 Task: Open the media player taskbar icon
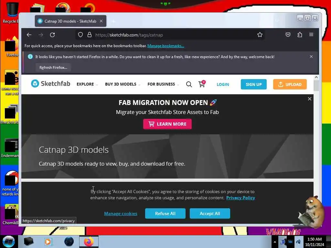[x=48, y=242]
